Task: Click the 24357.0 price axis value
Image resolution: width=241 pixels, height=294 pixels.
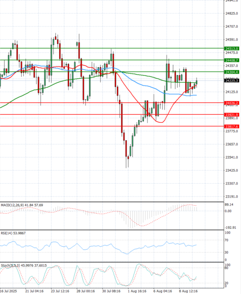Action: 232,65
